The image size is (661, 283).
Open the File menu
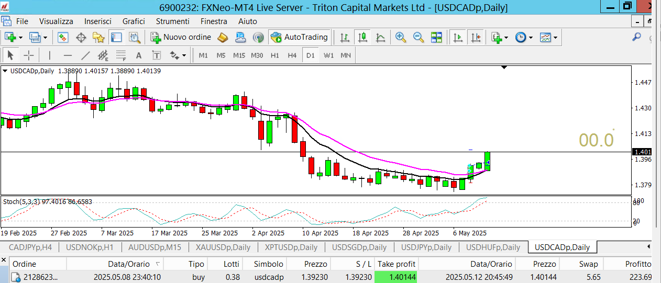click(x=22, y=21)
